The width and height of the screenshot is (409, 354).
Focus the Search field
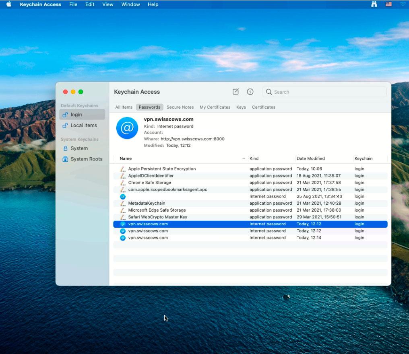(x=324, y=92)
